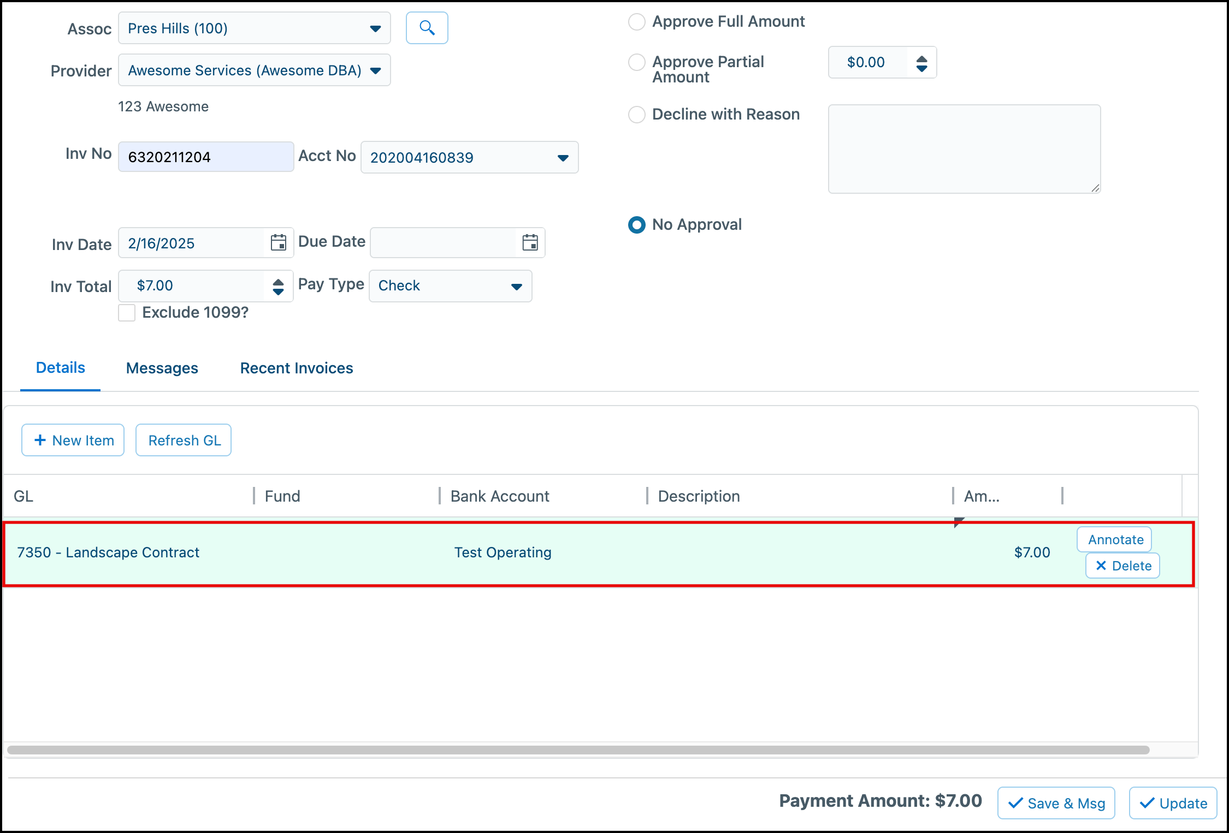Click the checkmark icon on Update
Screen dimensions: 1229x833
pos(1148,803)
